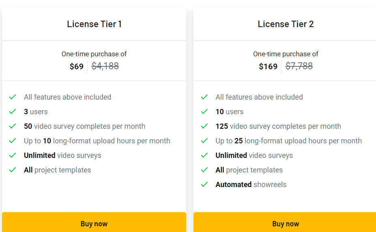Click Tier 2 'All project templates' text

249,170
